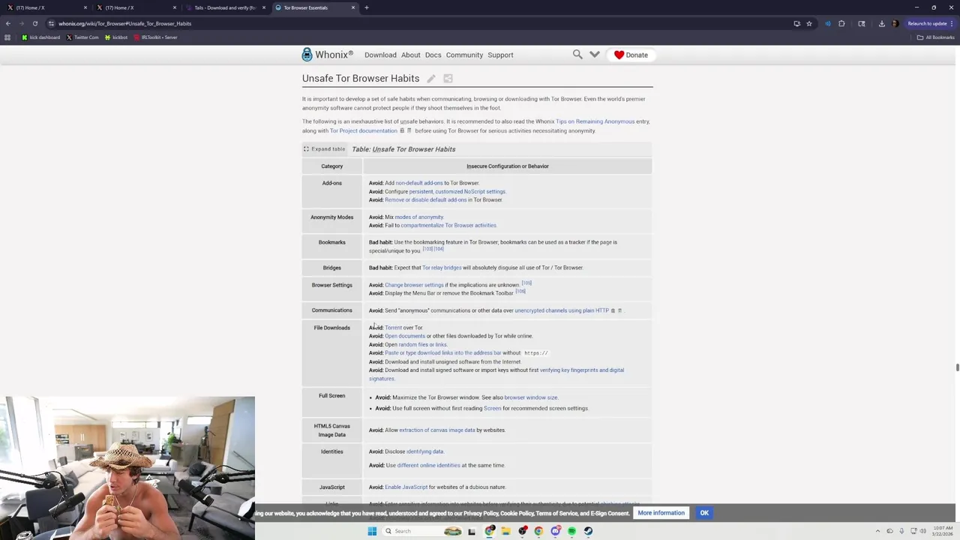The height and width of the screenshot is (540, 960).
Task: Open the Tor Project documentation link
Action: (x=363, y=130)
